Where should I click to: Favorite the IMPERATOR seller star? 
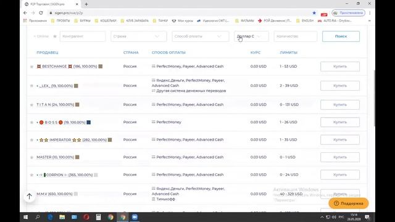point(31,140)
